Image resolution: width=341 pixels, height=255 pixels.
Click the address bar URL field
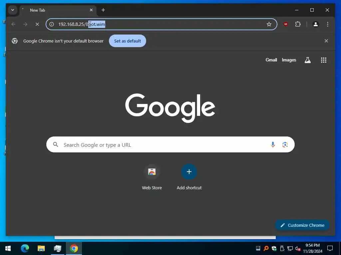(x=162, y=24)
